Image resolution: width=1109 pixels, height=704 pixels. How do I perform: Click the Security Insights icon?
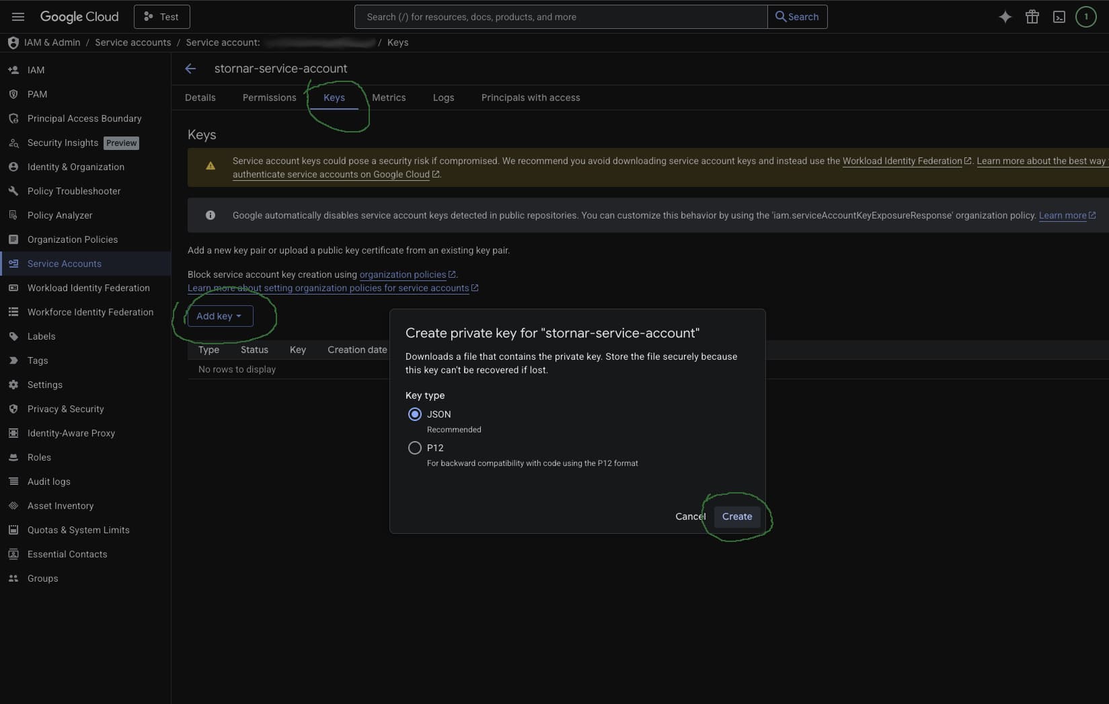coord(13,143)
